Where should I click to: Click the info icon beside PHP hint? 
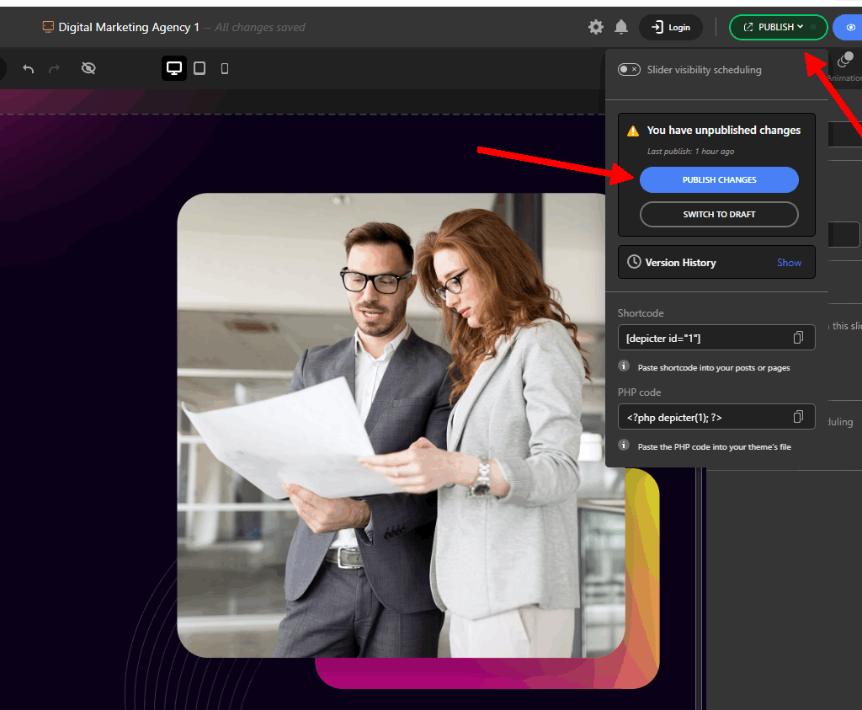tap(624, 445)
